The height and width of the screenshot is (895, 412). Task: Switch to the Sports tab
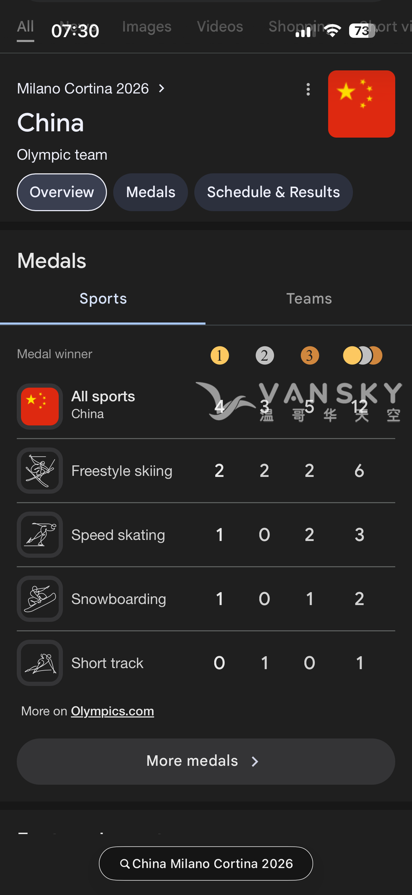103,298
